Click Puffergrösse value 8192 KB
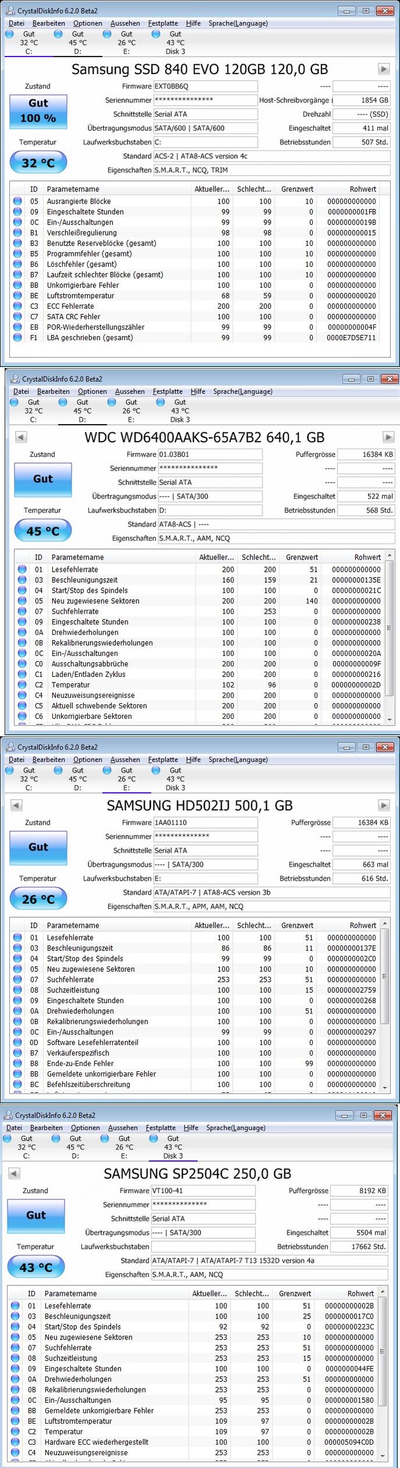The height and width of the screenshot is (1468, 400). 359,1191
